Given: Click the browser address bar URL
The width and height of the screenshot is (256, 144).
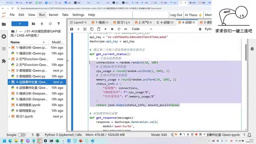Looking at the screenshot, I should [91, 8].
